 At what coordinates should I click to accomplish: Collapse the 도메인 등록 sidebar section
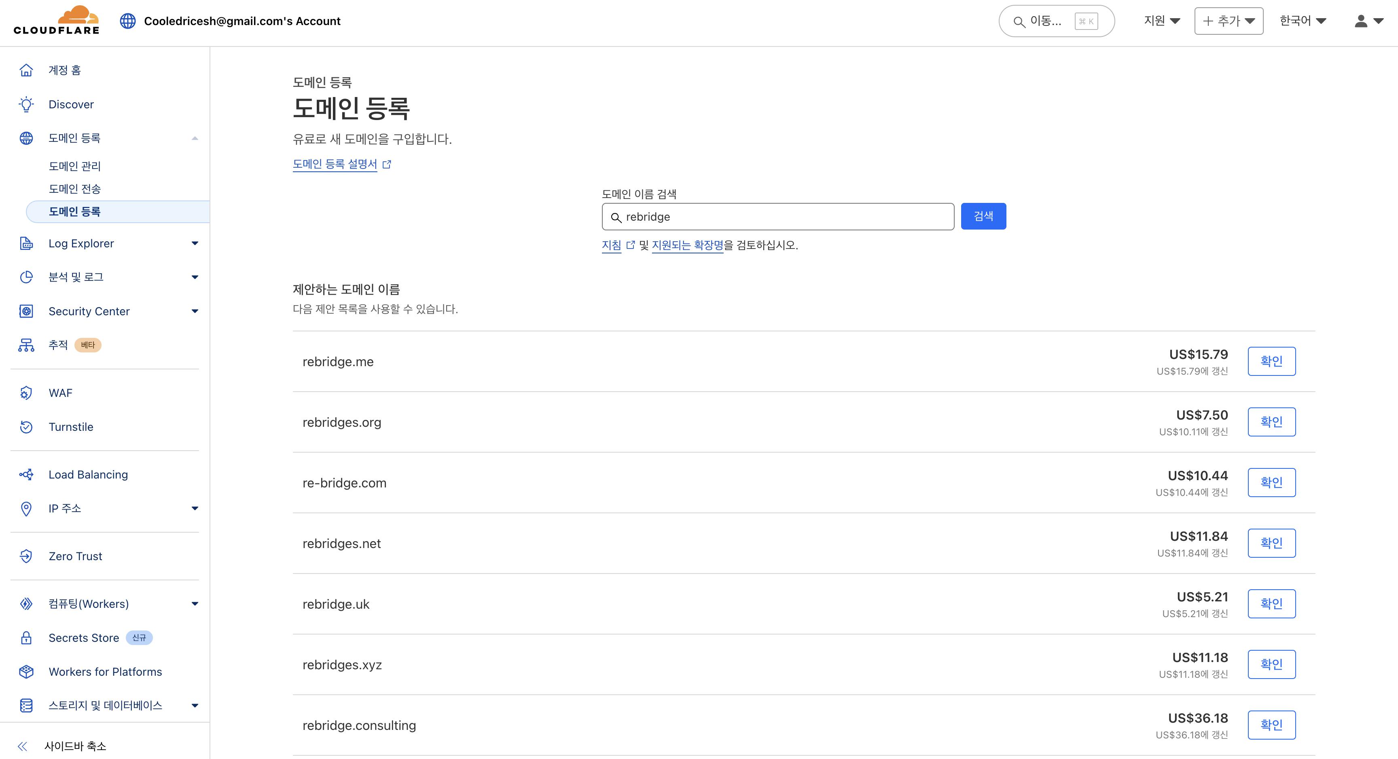(195, 138)
